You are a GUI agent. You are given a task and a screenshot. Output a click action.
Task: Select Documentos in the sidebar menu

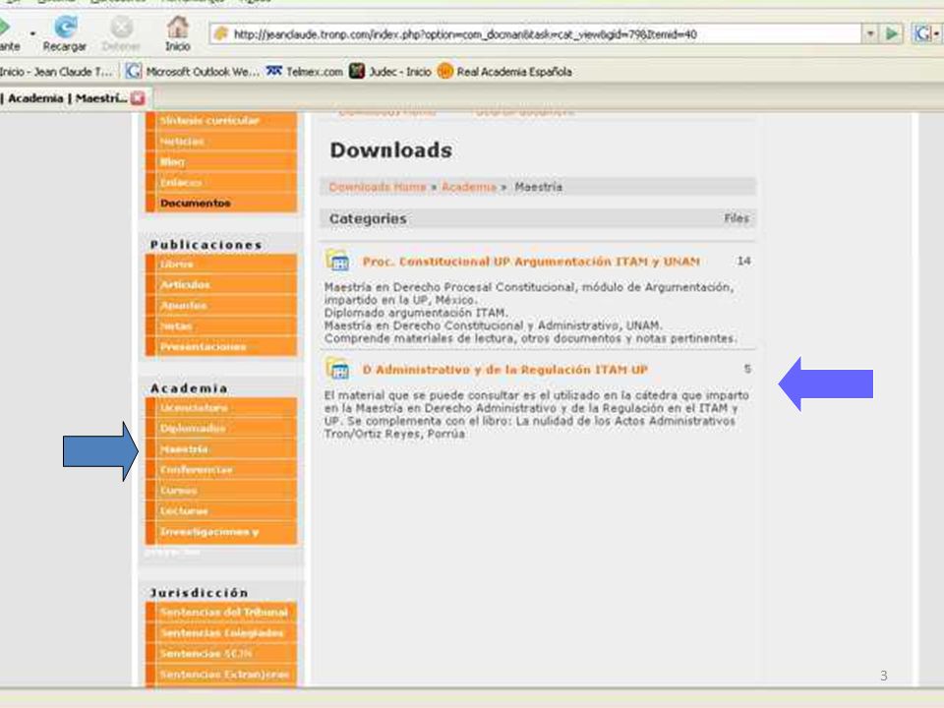(x=221, y=203)
